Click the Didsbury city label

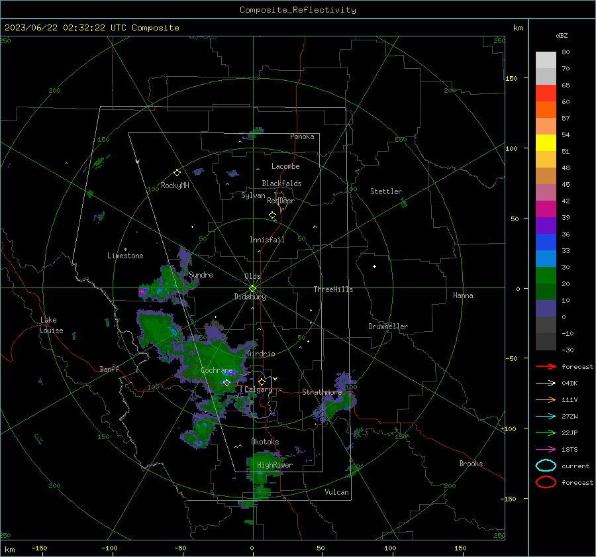(250, 297)
